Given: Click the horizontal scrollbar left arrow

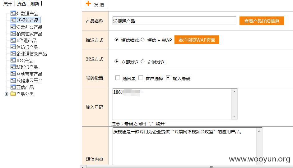Looking at the screenshot, I should click(x=82, y=167).
